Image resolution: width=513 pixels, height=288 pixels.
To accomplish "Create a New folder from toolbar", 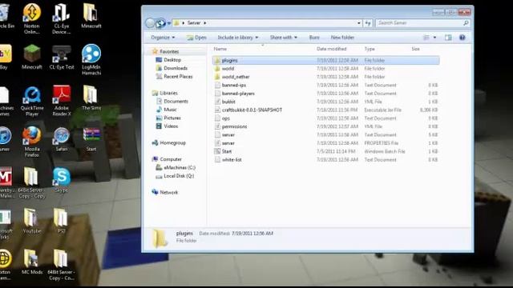I will tap(342, 38).
